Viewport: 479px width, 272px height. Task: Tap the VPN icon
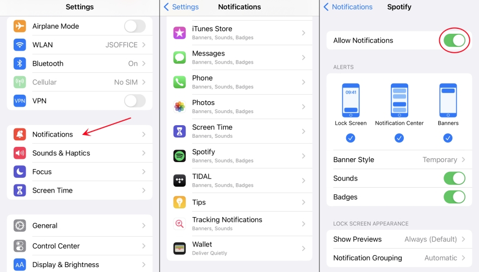[x=20, y=101]
